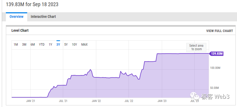Set chart range to 3M
The width and height of the screenshot is (237, 107).
(24, 44)
